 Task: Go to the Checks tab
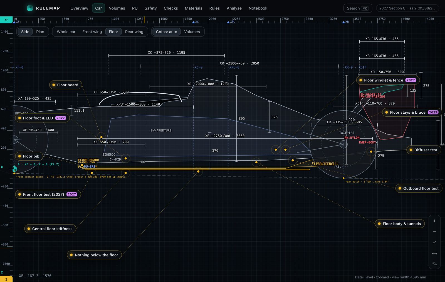tap(171, 8)
